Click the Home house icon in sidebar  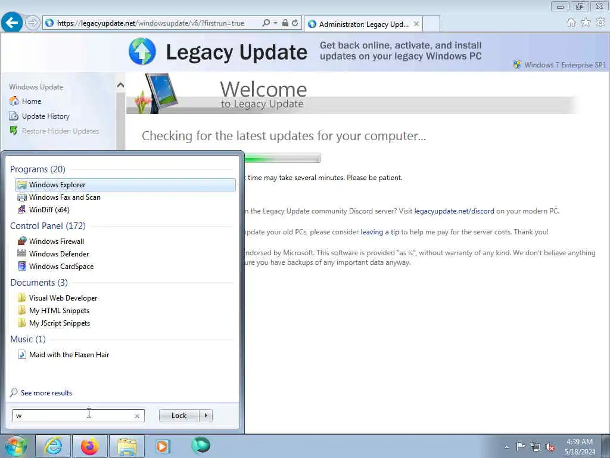pos(14,101)
